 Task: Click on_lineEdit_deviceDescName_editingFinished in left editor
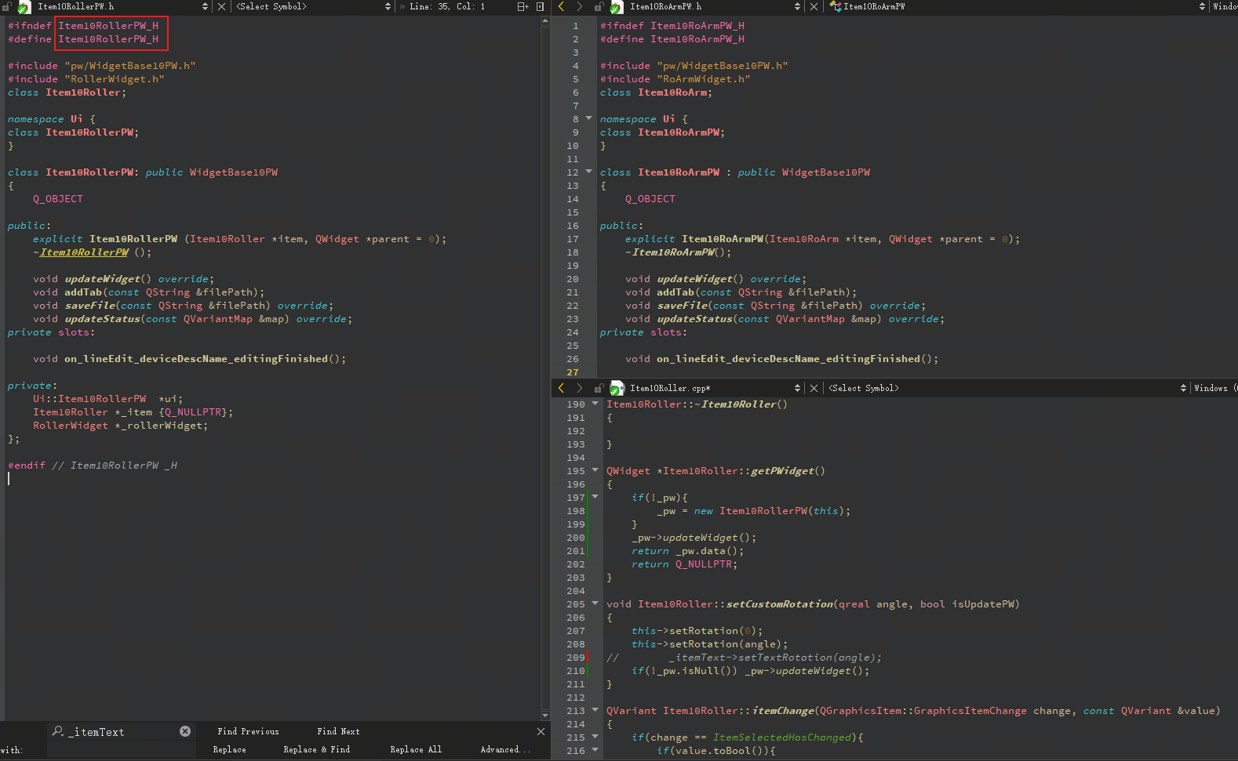coord(196,359)
